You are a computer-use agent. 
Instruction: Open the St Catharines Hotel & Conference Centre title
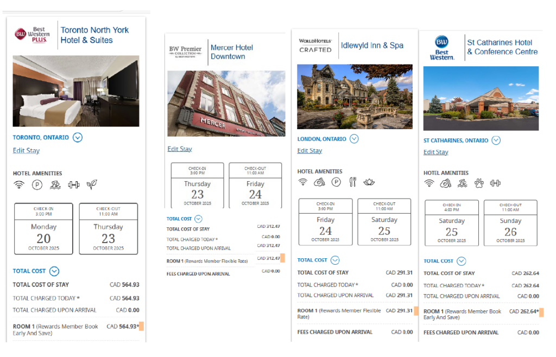pyautogui.click(x=502, y=47)
